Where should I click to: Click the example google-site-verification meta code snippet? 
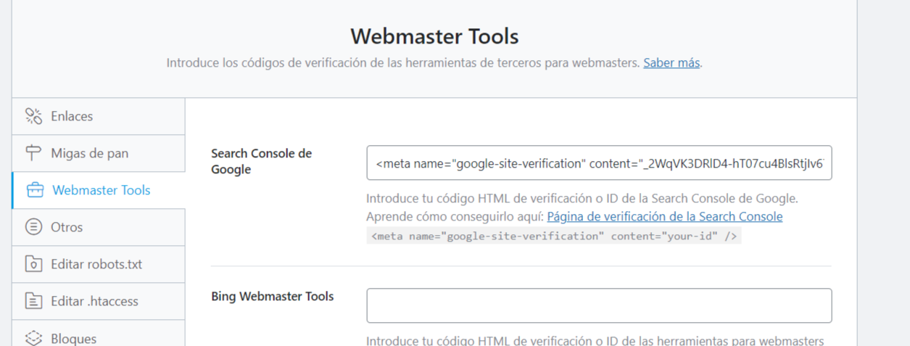[554, 236]
